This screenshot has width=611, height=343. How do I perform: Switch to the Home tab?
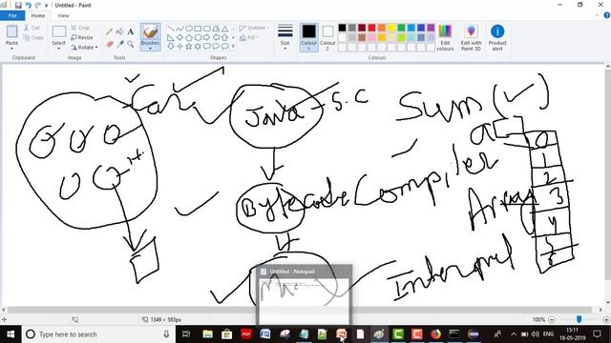[38, 15]
